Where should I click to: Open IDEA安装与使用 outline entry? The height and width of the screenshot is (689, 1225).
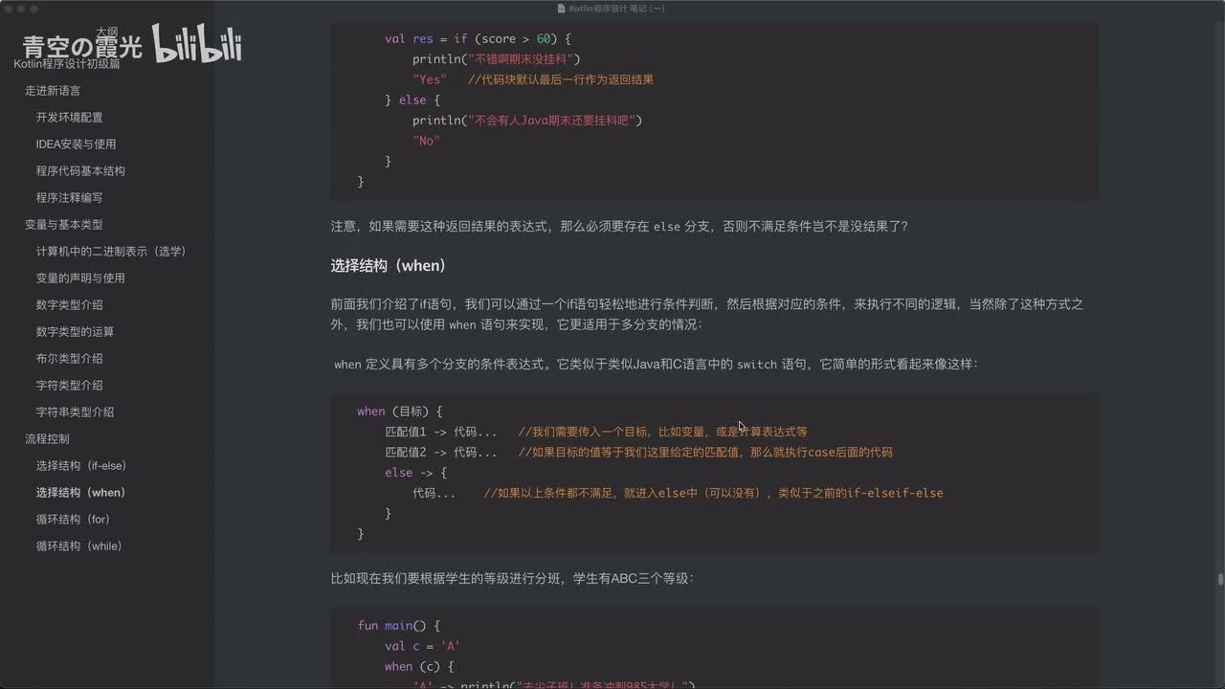coord(76,144)
